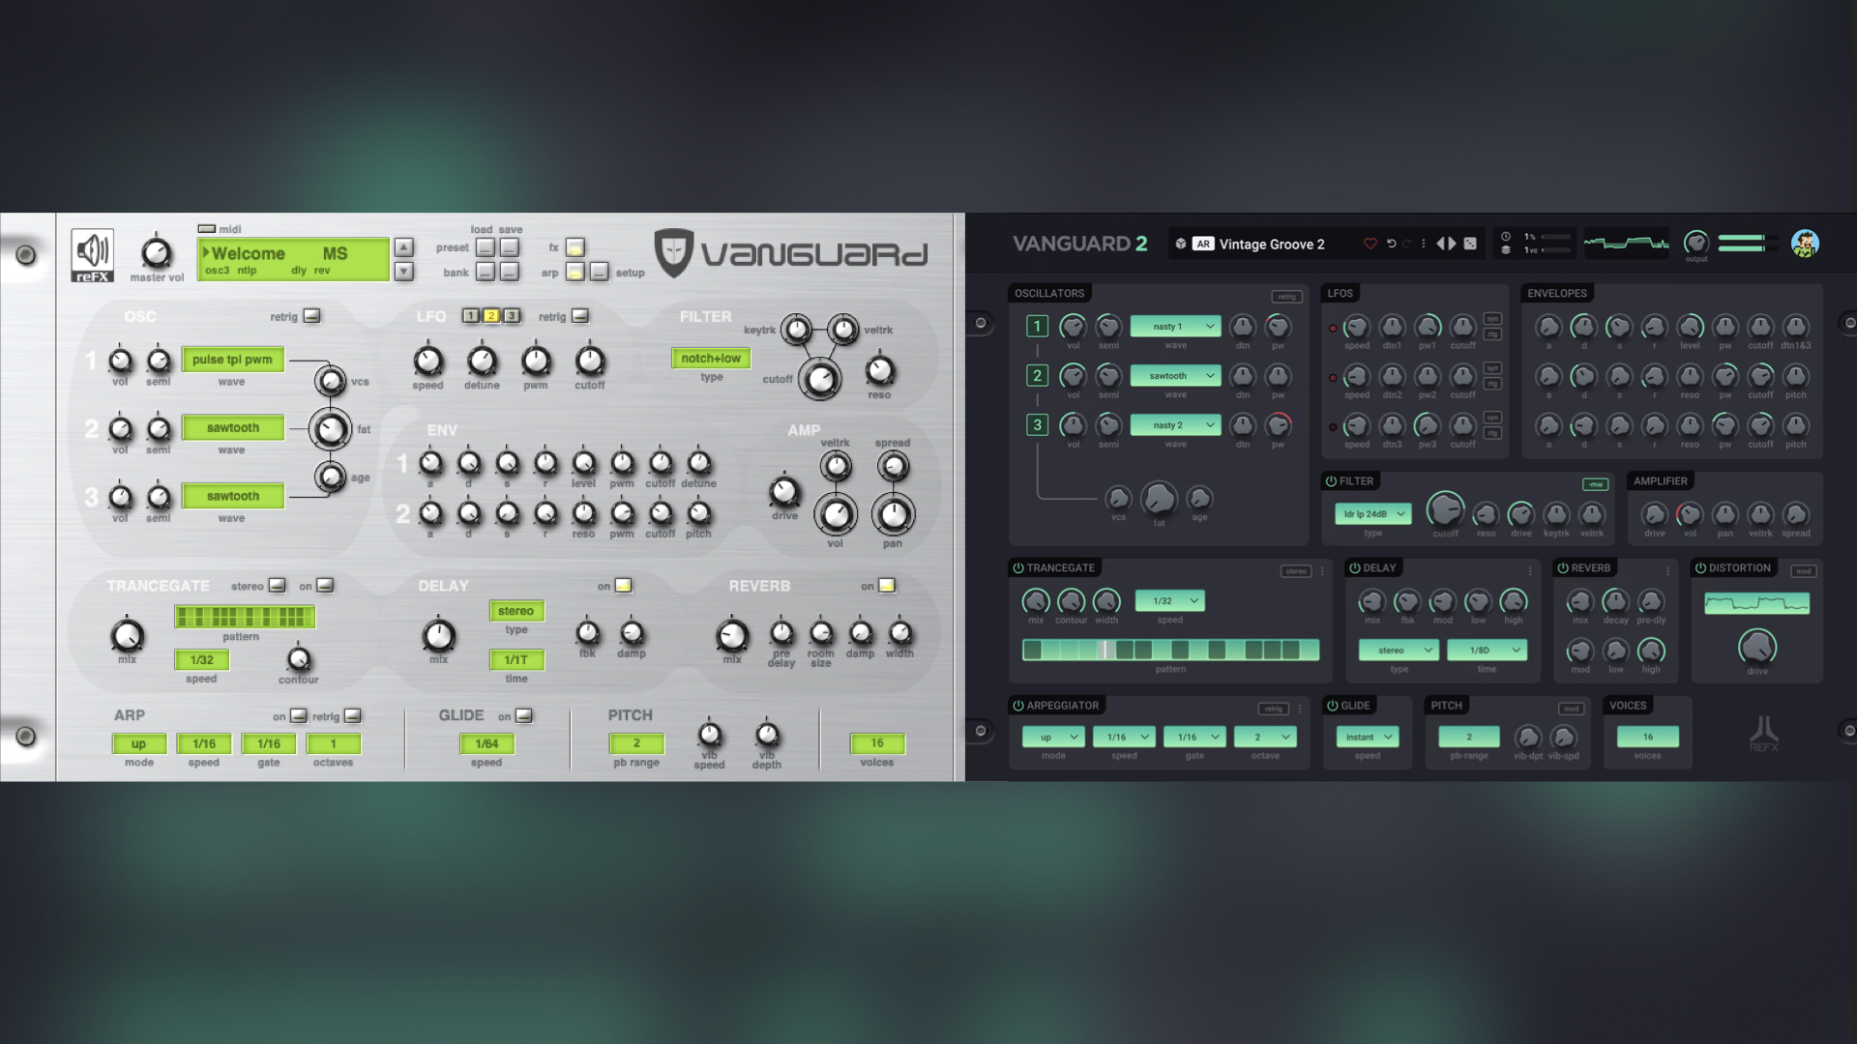Favorite preset with heart icon in Vanguard 2

pos(1370,244)
